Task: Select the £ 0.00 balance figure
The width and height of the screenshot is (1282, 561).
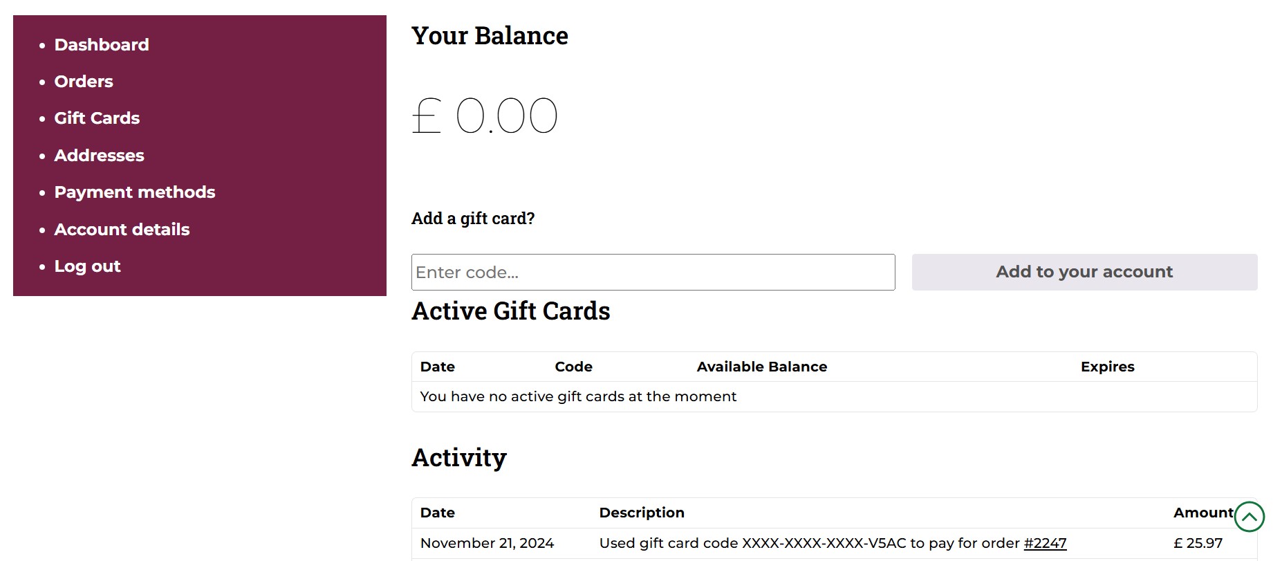Action: 485,116
